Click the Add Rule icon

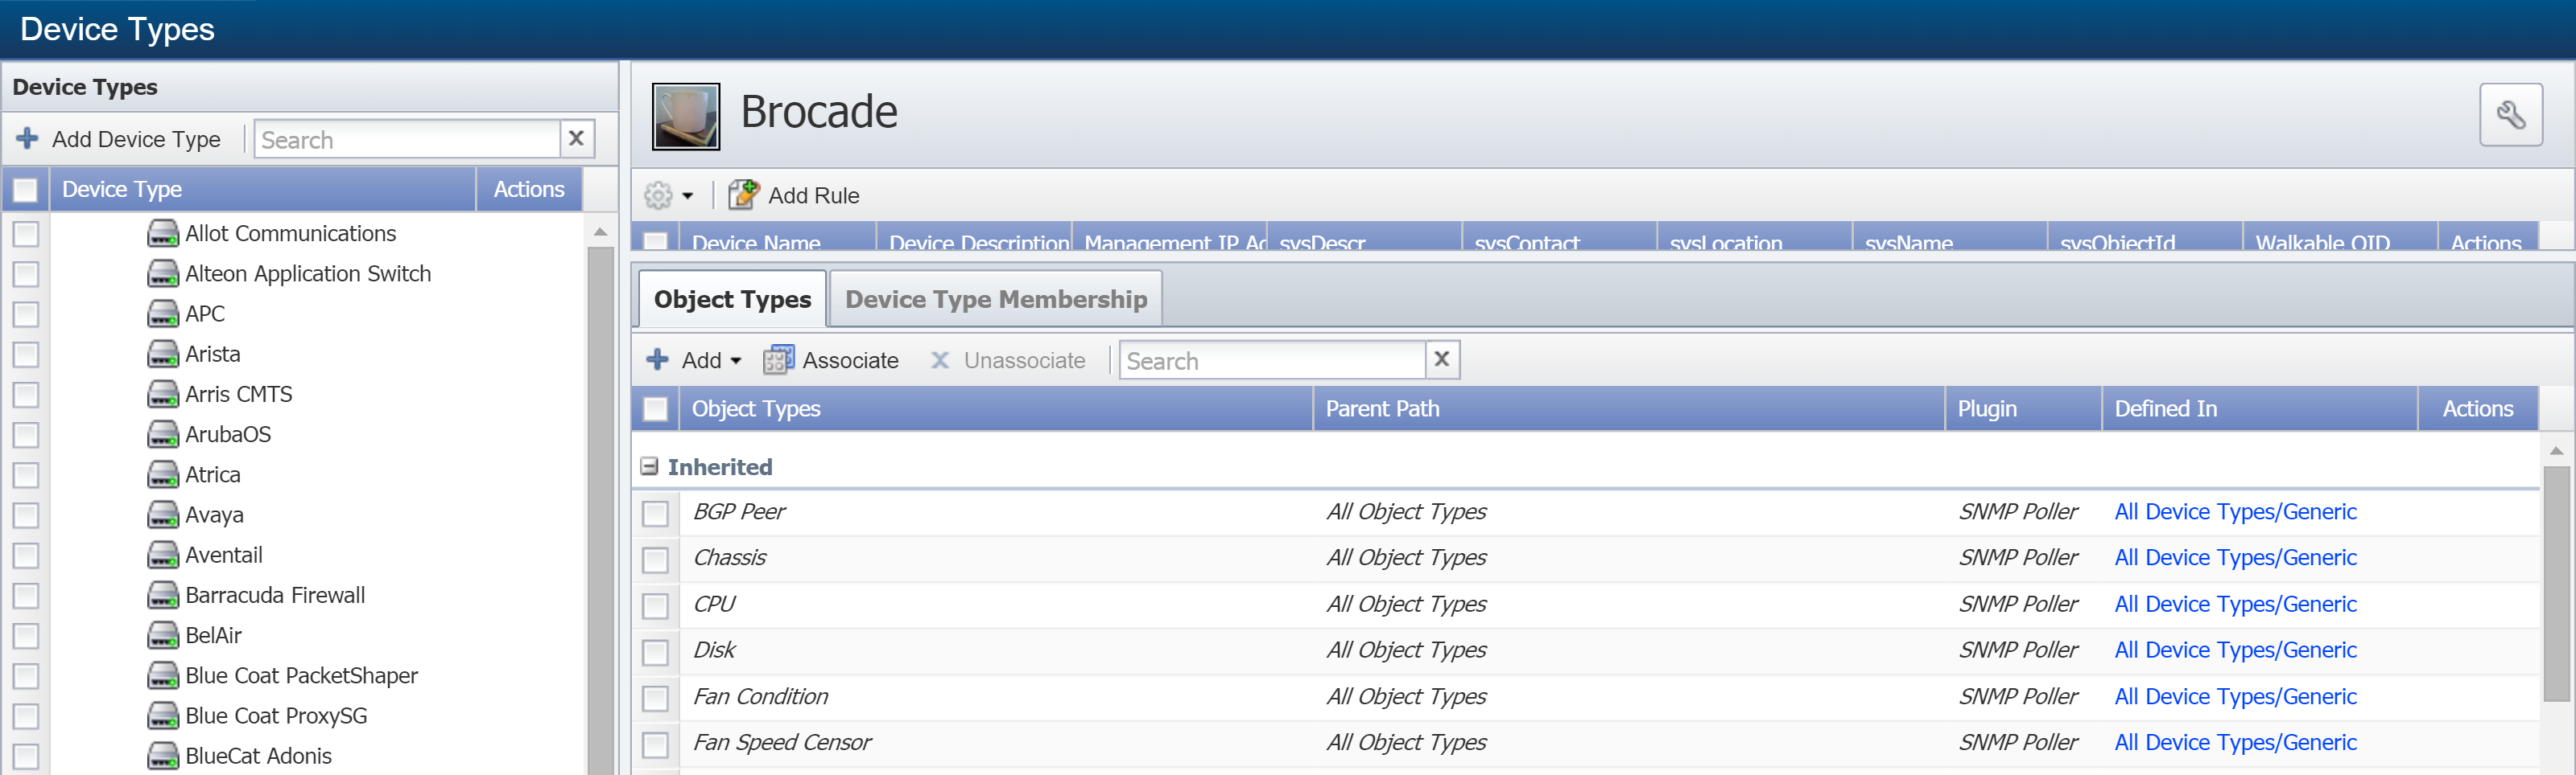pyautogui.click(x=743, y=195)
